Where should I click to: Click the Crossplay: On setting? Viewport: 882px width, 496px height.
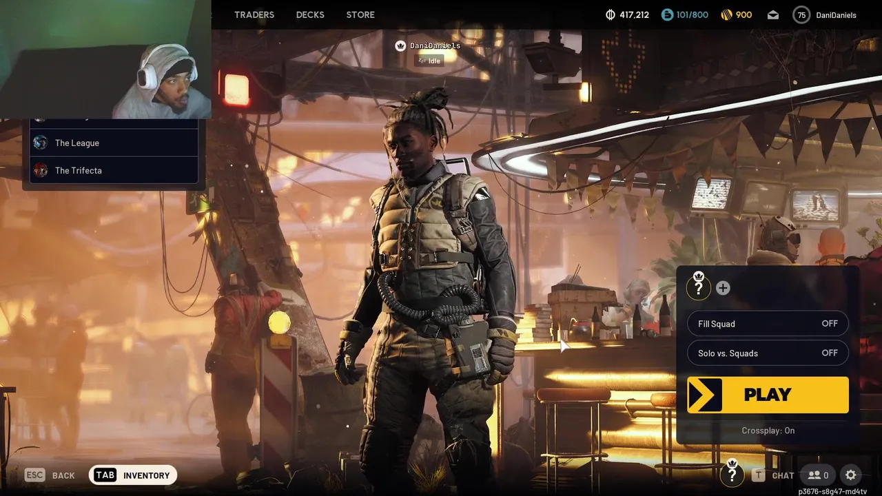(768, 431)
